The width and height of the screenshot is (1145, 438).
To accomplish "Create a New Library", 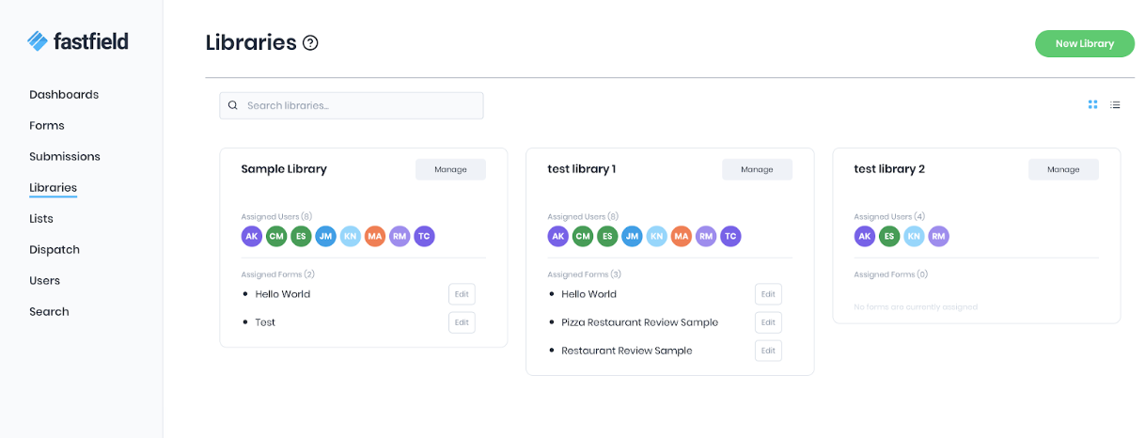I will pyautogui.click(x=1084, y=43).
